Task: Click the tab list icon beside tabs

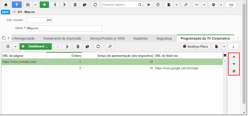Action: pyautogui.click(x=4, y=38)
